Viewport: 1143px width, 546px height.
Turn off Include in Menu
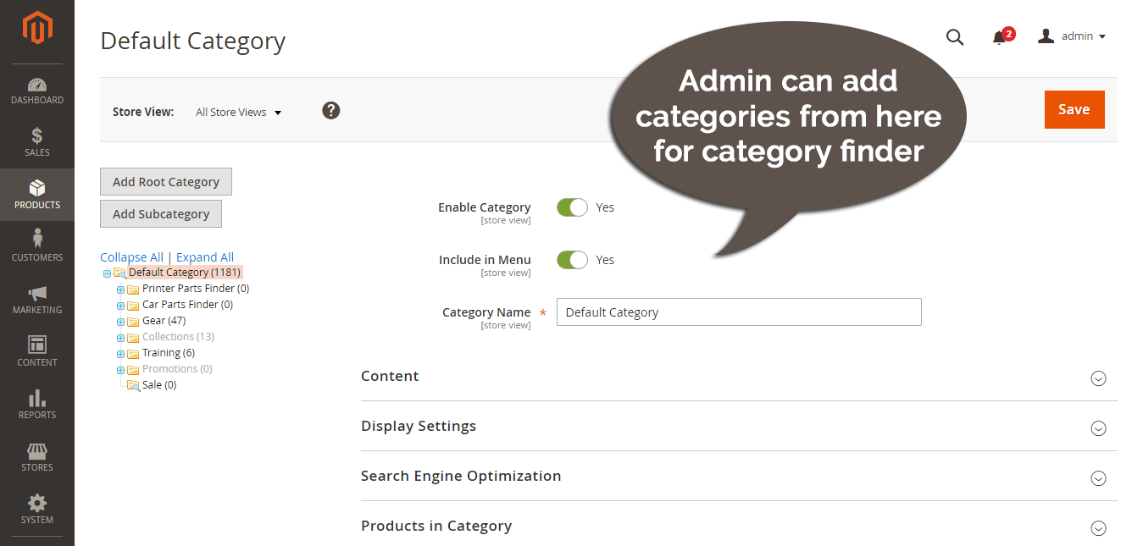pyautogui.click(x=572, y=259)
